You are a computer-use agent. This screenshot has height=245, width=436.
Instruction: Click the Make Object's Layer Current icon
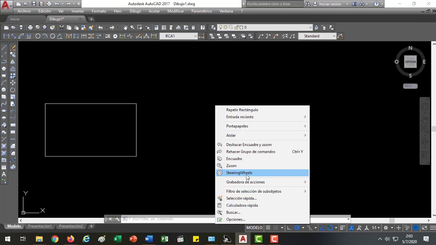click(316, 28)
